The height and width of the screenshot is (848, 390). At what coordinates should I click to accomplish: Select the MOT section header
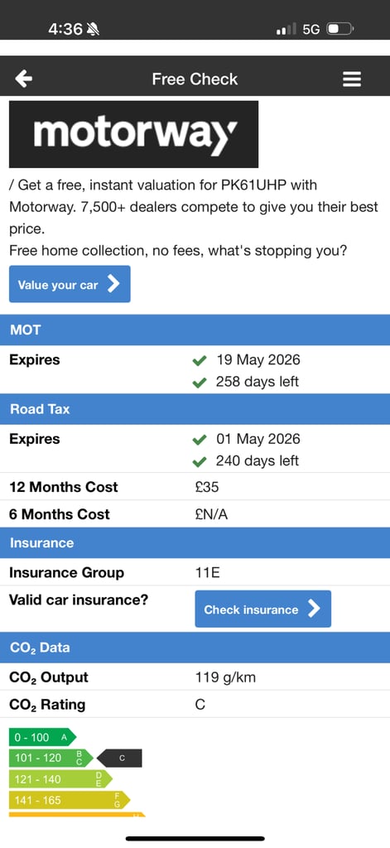195,330
